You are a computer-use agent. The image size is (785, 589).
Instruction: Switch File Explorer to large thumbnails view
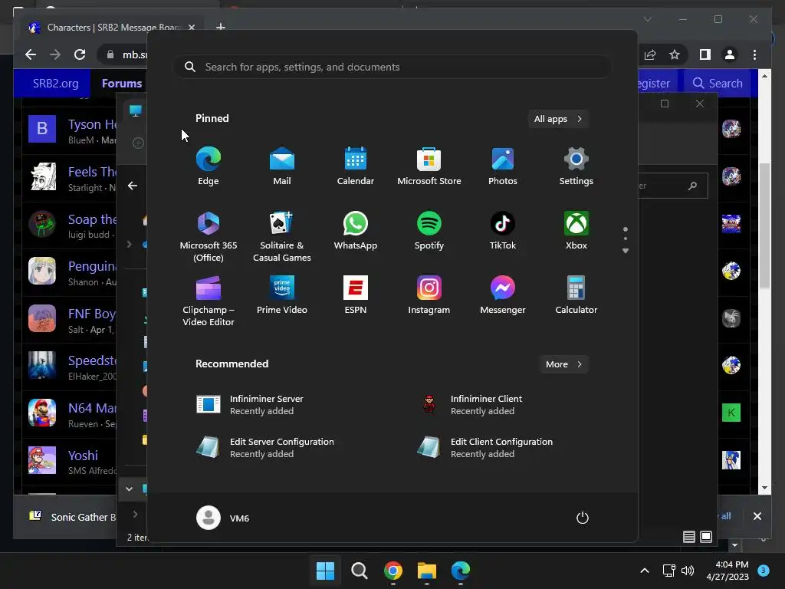point(706,537)
